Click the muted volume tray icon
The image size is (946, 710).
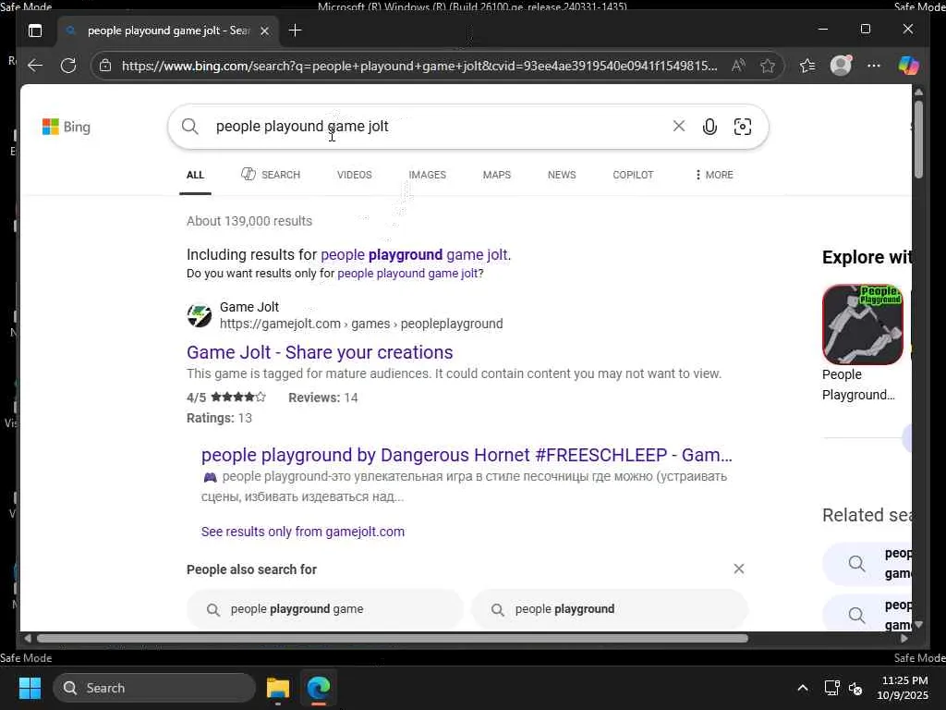pos(855,688)
